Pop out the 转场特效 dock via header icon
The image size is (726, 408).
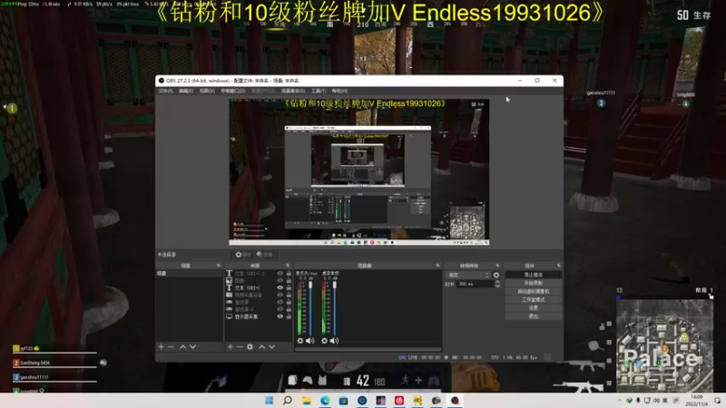pos(497,266)
